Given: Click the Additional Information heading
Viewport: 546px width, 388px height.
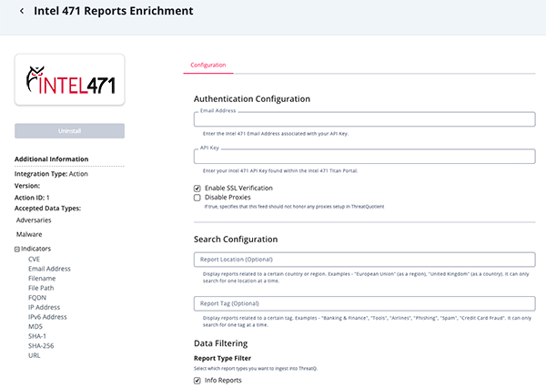Looking at the screenshot, I should point(52,159).
